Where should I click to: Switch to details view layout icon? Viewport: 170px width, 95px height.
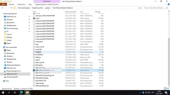165,89
